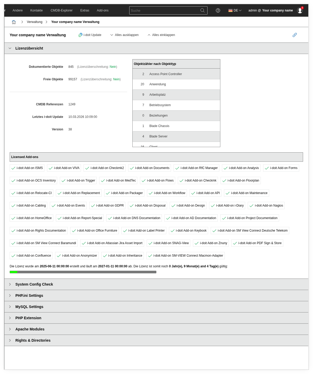
Task: Open the CMDB-Explorer menu
Action: click(x=62, y=10)
